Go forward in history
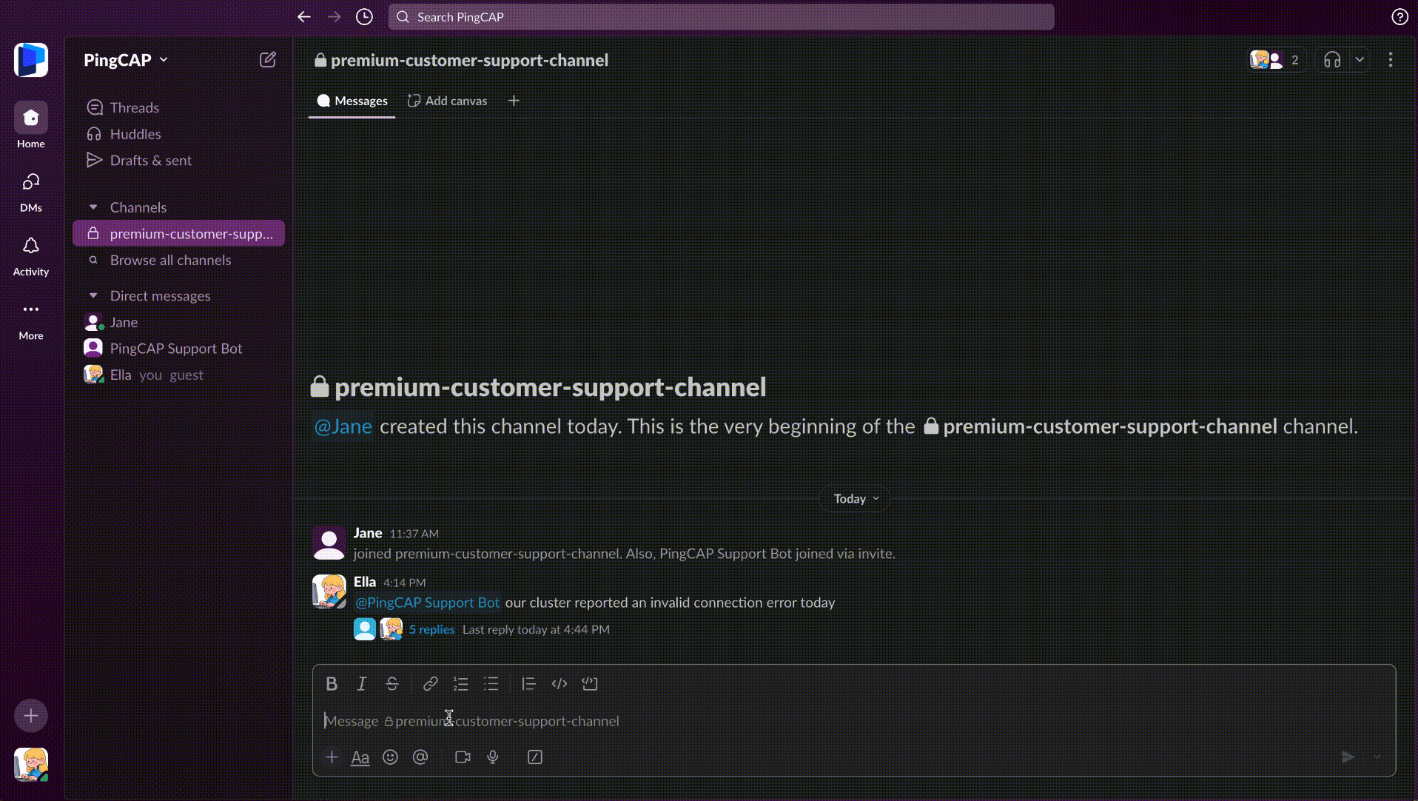Screen dimensions: 1418x801 pos(335,17)
